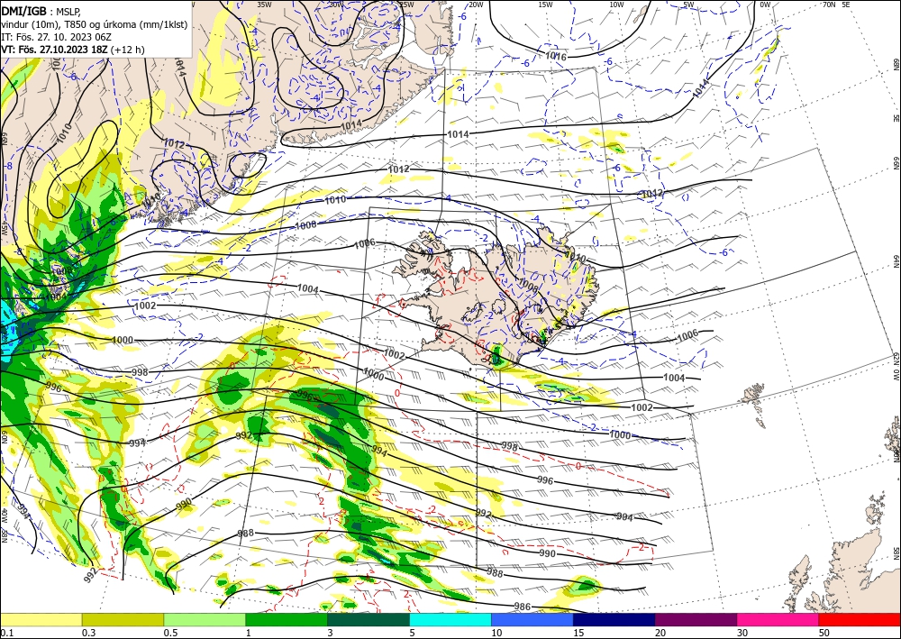Click the '15' legend scale value
The height and width of the screenshot is (639, 901).
click(578, 632)
